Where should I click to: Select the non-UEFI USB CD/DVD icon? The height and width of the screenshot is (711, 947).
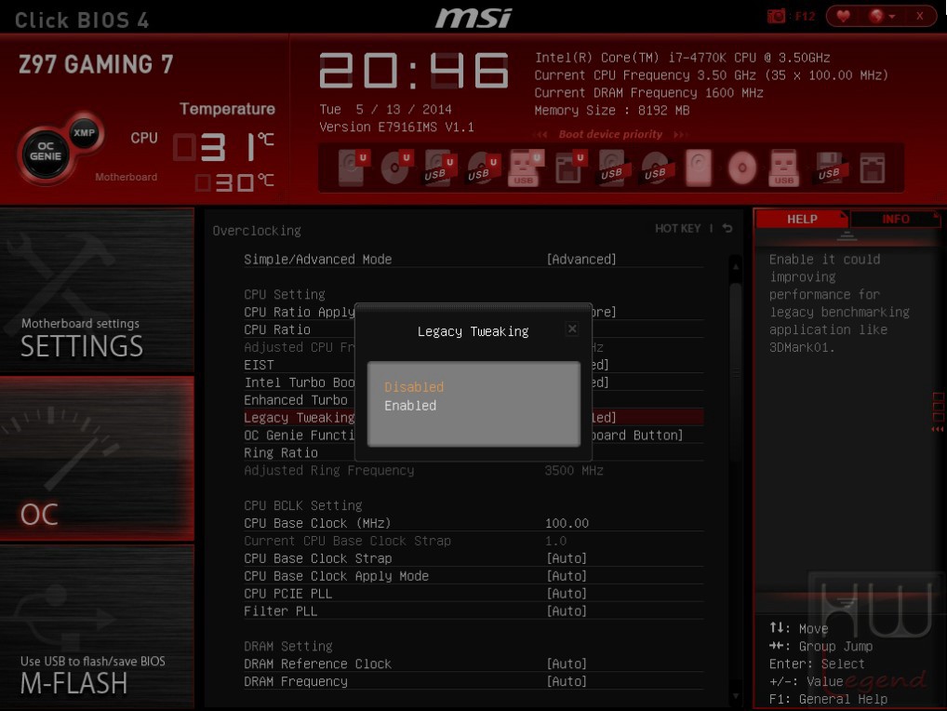(x=655, y=168)
